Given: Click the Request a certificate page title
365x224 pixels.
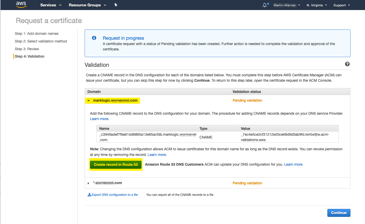Looking at the screenshot, I should [x=49, y=21].
